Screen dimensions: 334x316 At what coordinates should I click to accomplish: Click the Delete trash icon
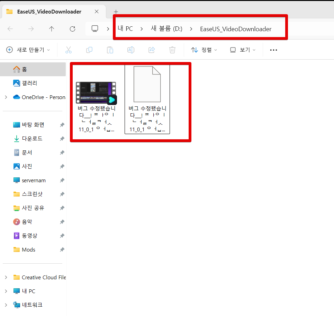pos(172,50)
